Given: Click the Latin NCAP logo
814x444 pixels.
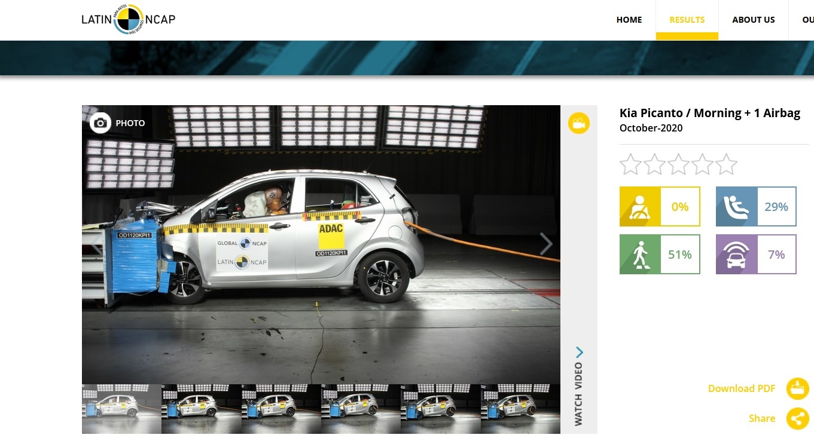Looking at the screenshot, I should click(128, 19).
